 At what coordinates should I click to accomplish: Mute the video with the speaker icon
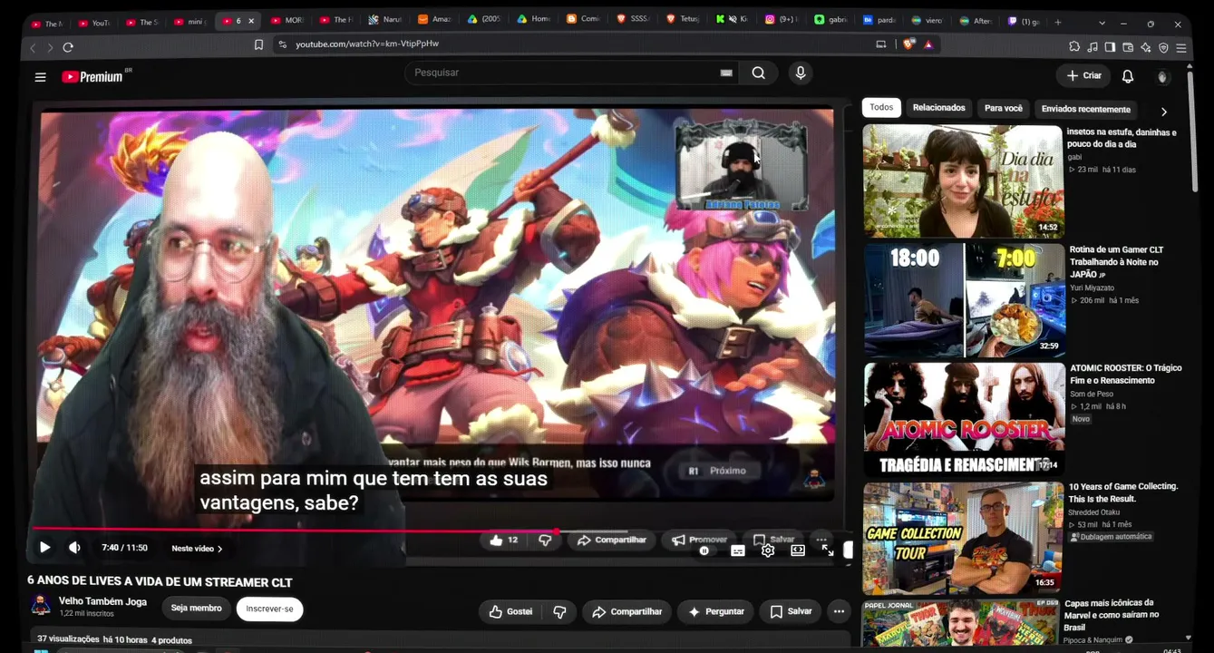click(74, 548)
